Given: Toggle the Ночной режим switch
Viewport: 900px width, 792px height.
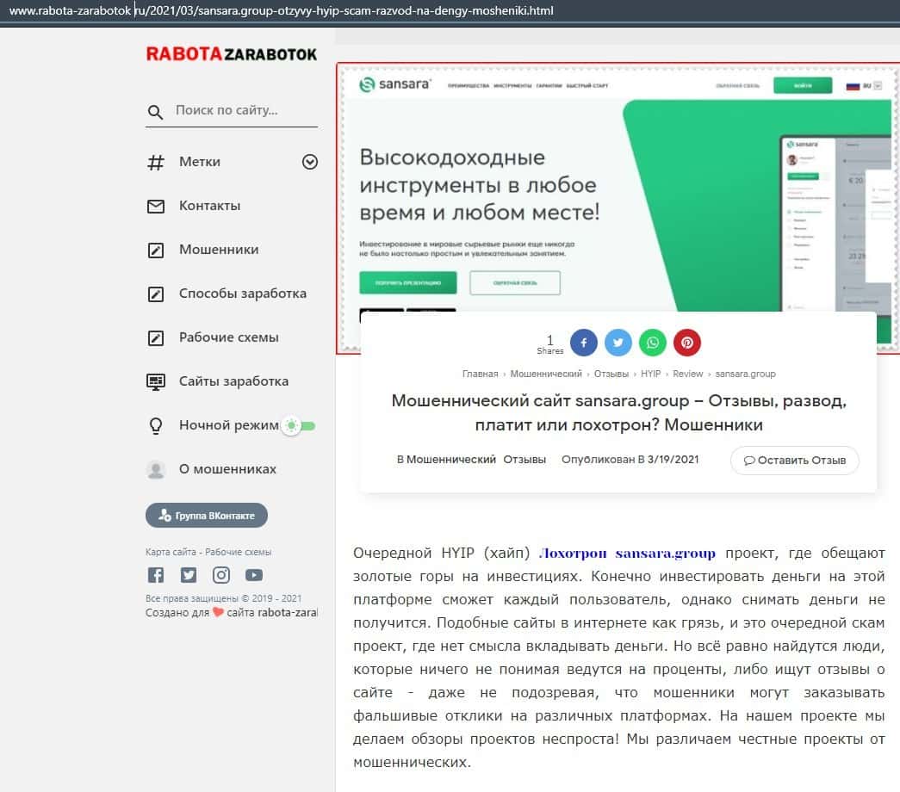Looking at the screenshot, I should 299,426.
